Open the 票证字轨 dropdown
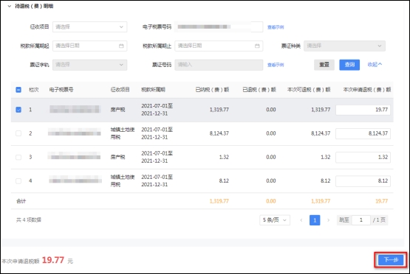 (x=89, y=65)
